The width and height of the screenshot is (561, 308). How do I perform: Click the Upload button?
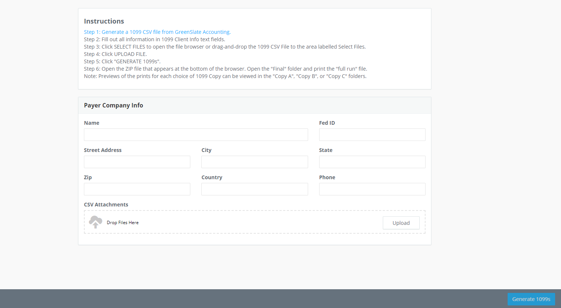click(x=401, y=223)
